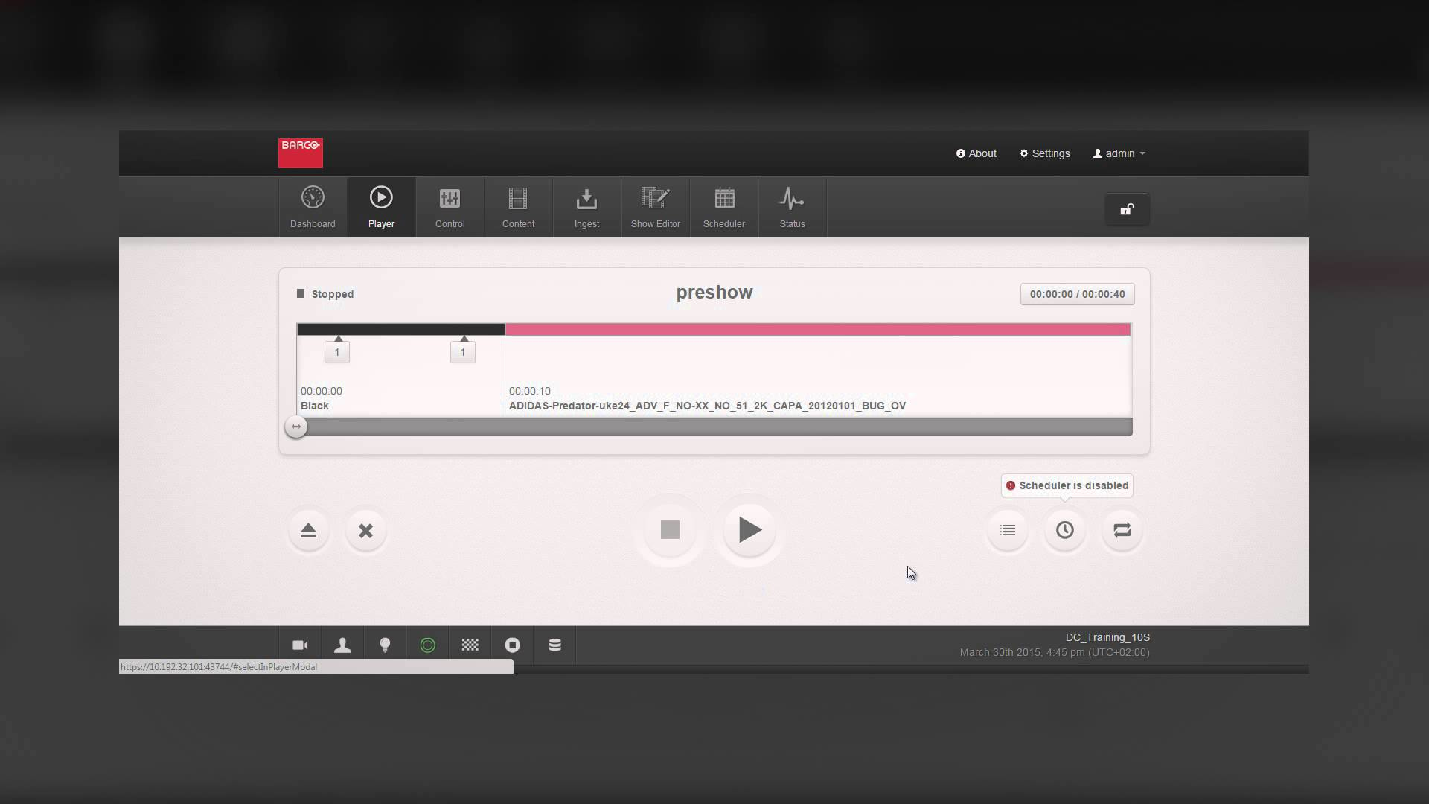1429x804 pixels.
Task: Click the timeline scrubber handle
Action: 296,427
